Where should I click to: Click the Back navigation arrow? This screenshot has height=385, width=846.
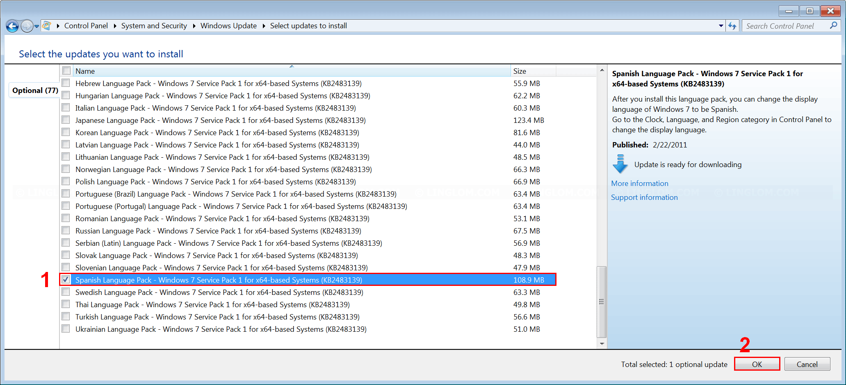click(x=12, y=26)
